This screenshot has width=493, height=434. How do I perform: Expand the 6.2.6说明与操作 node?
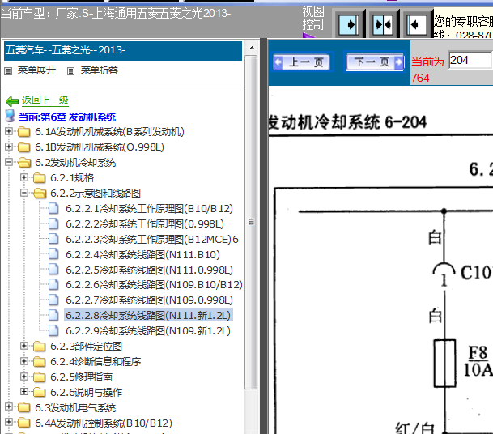[24, 392]
